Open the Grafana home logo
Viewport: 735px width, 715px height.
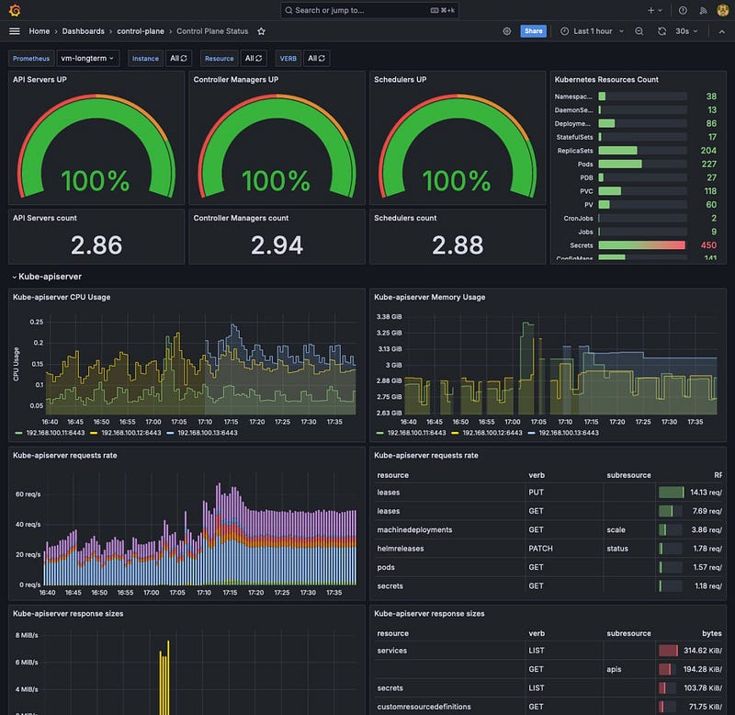[15, 10]
